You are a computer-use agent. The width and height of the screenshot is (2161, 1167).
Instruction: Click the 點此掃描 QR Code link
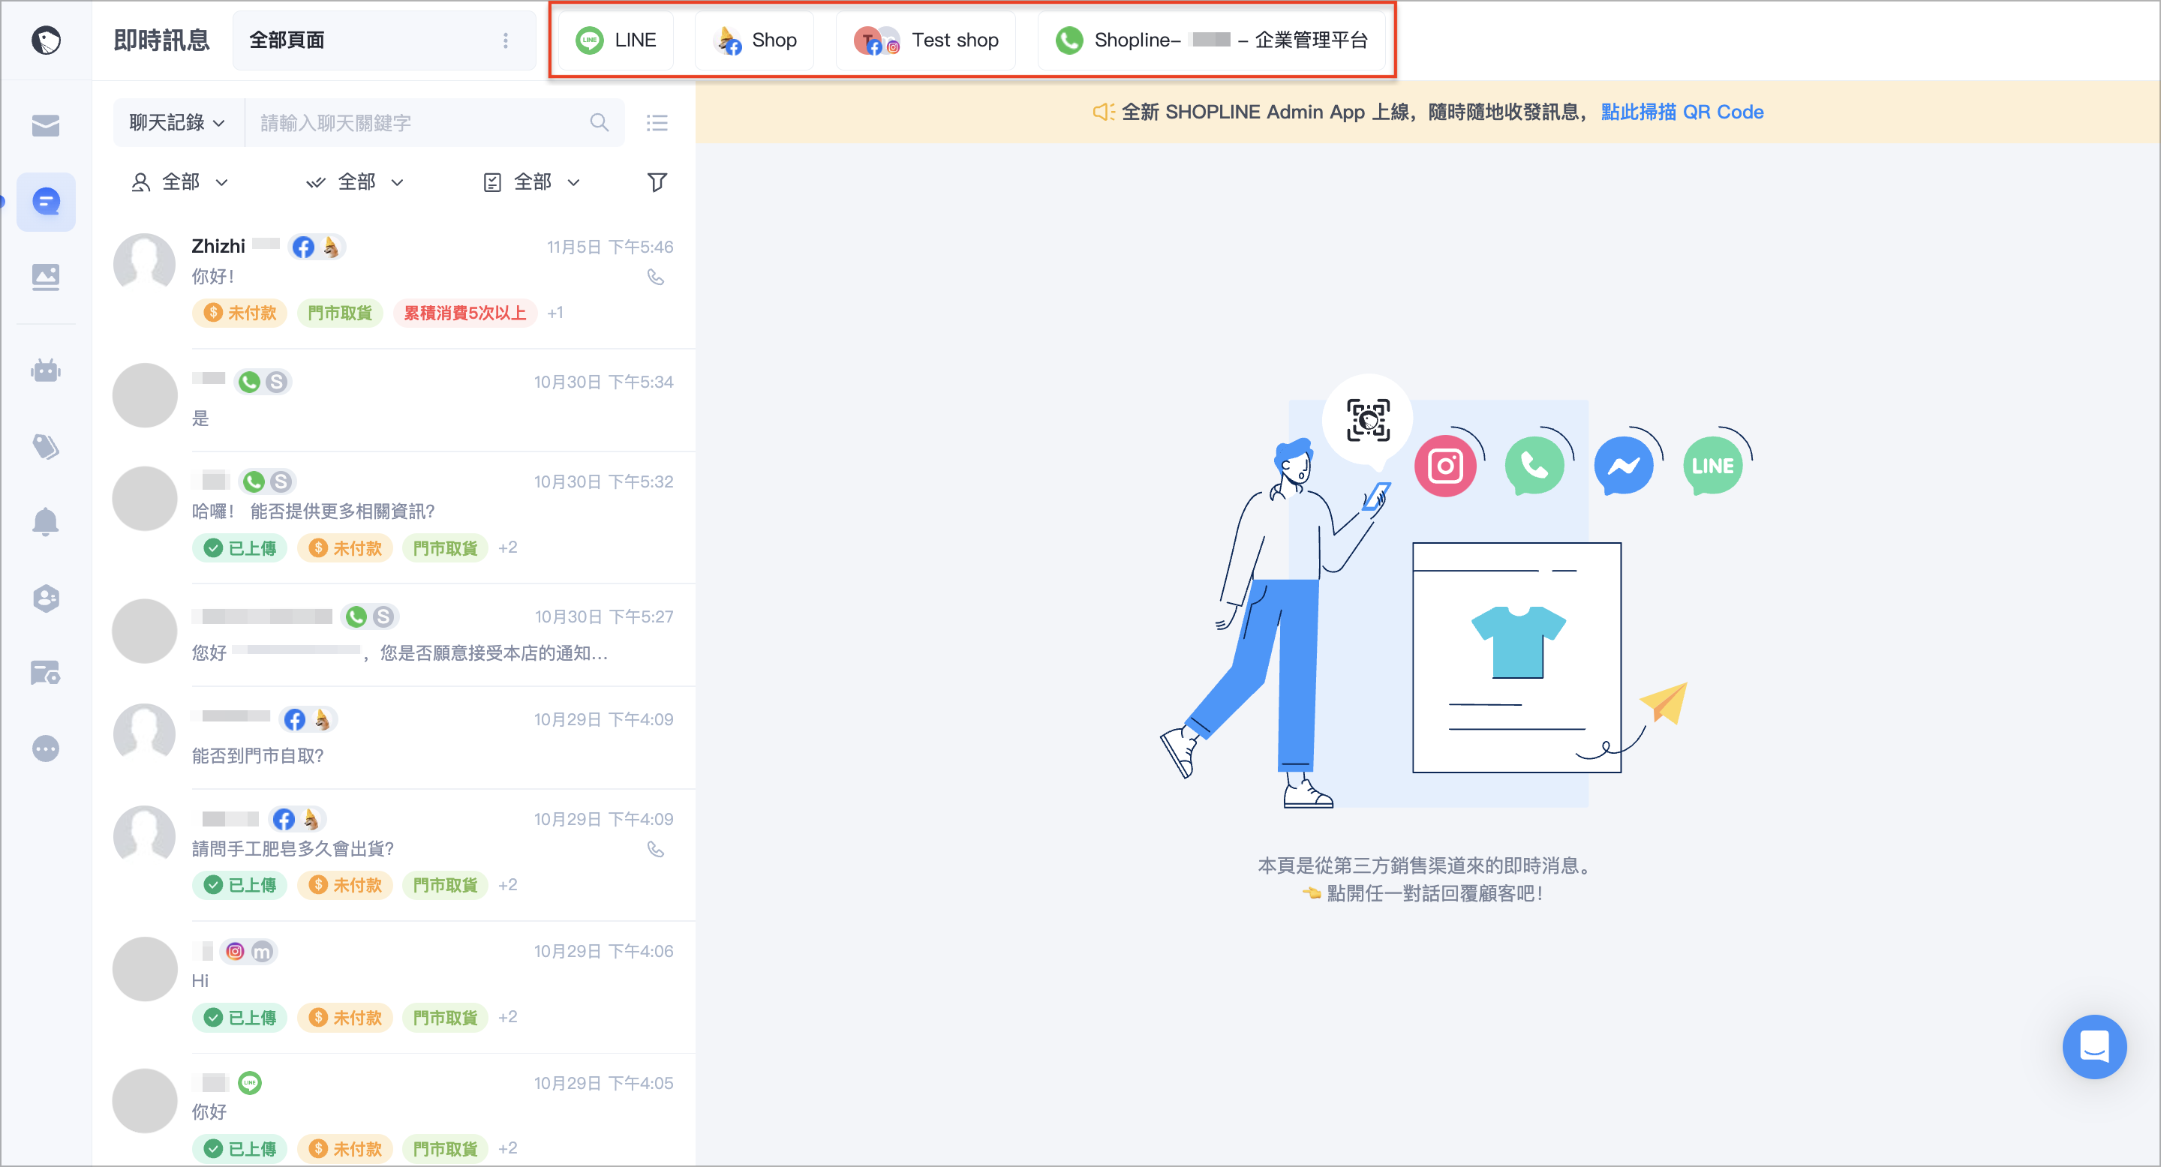(1681, 112)
